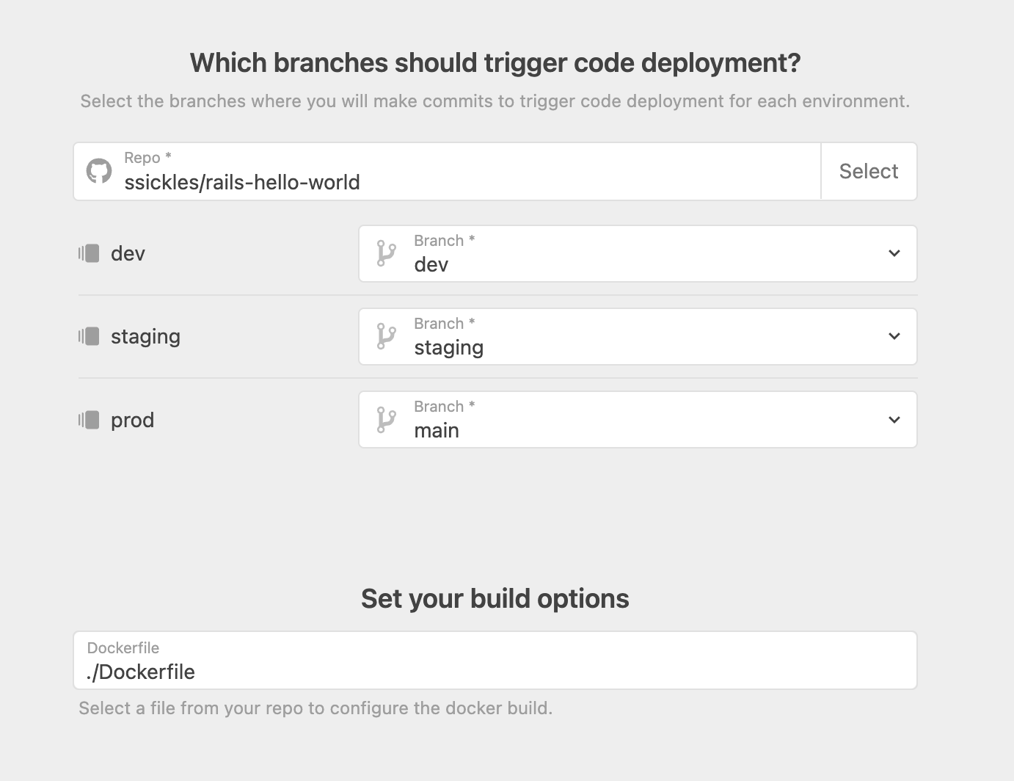
Task: Click the Dockerfile path input field
Action: pos(495,660)
